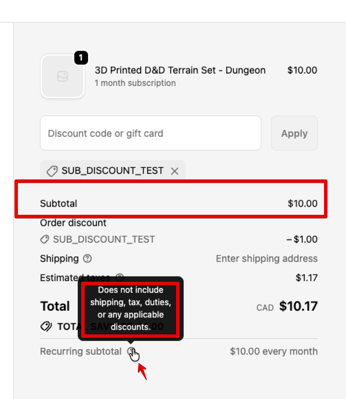The image size is (346, 399).
Task: Click the Estimated taxes help icon
Action: click(120, 277)
